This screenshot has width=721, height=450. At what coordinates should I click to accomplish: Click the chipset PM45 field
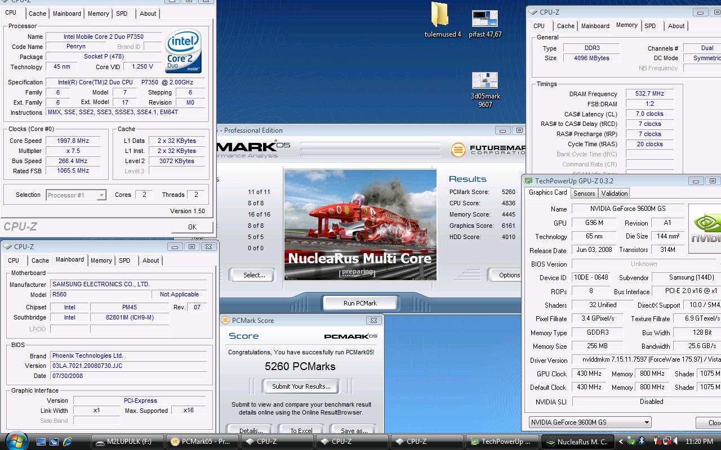tap(130, 307)
